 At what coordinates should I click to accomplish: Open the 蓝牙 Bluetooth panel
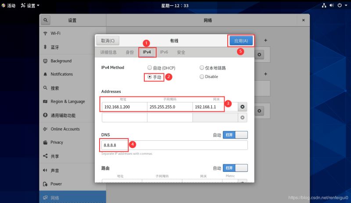[x=54, y=47]
